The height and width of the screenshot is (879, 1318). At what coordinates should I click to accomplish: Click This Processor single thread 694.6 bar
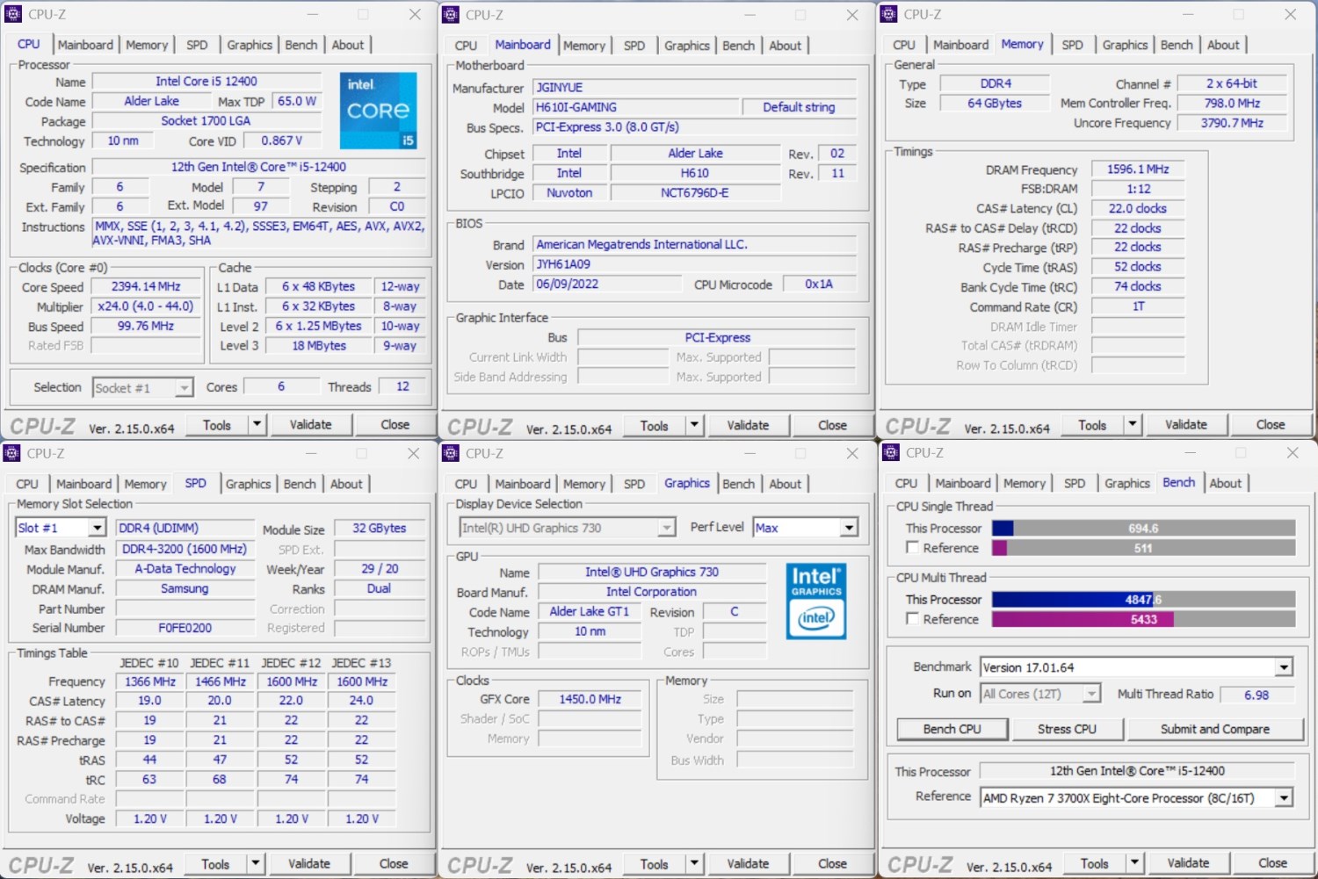pos(1143,529)
